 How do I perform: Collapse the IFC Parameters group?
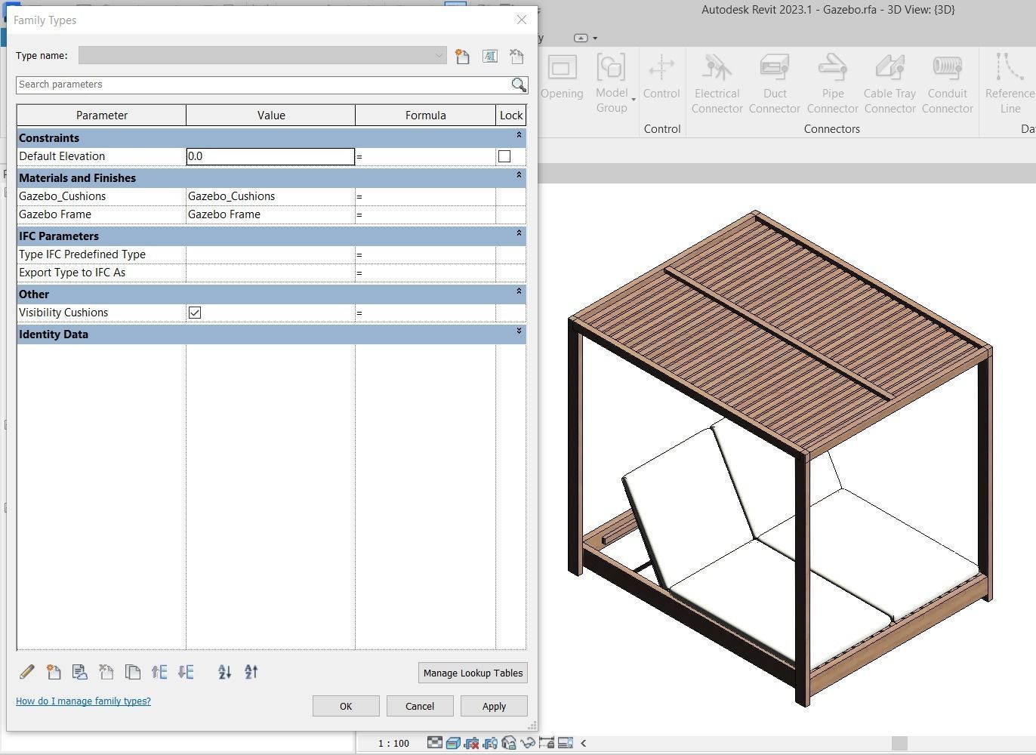(519, 233)
